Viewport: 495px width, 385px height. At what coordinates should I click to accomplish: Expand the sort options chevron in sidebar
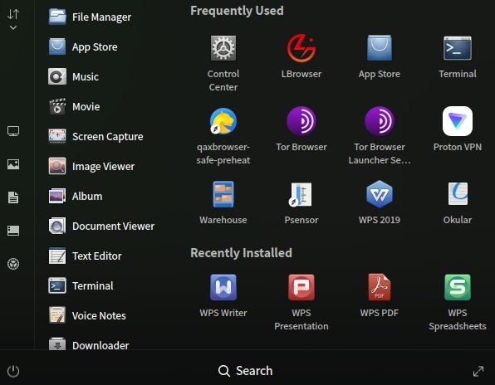coord(13,27)
